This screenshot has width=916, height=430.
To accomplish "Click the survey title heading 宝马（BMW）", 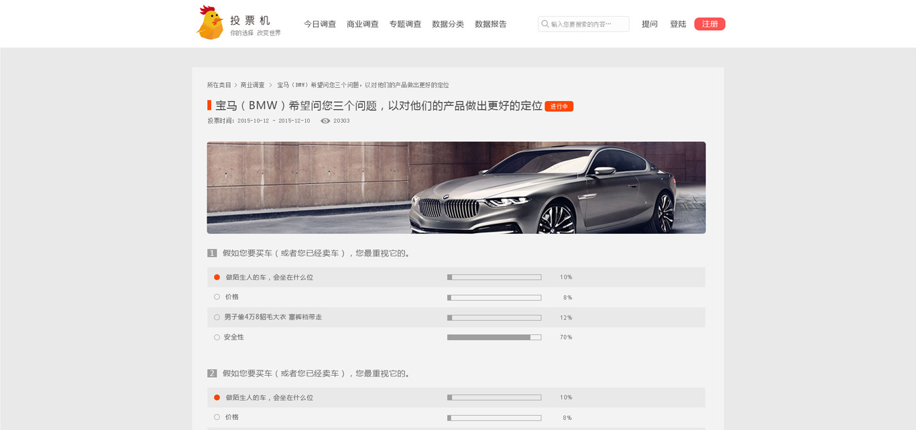I will [379, 106].
